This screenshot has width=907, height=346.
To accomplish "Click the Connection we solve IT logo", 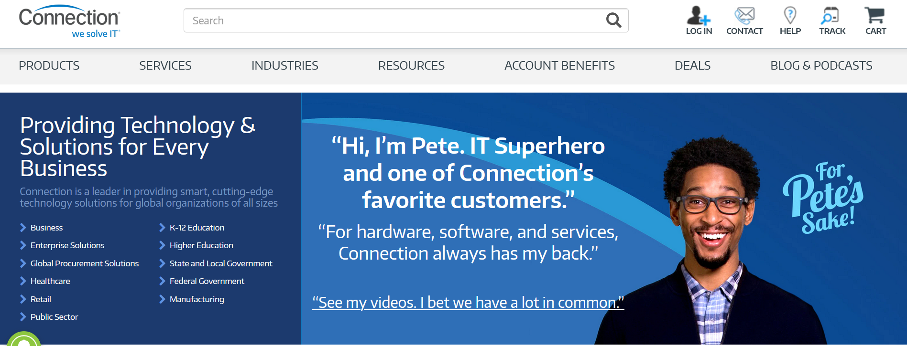I will 70,22.
